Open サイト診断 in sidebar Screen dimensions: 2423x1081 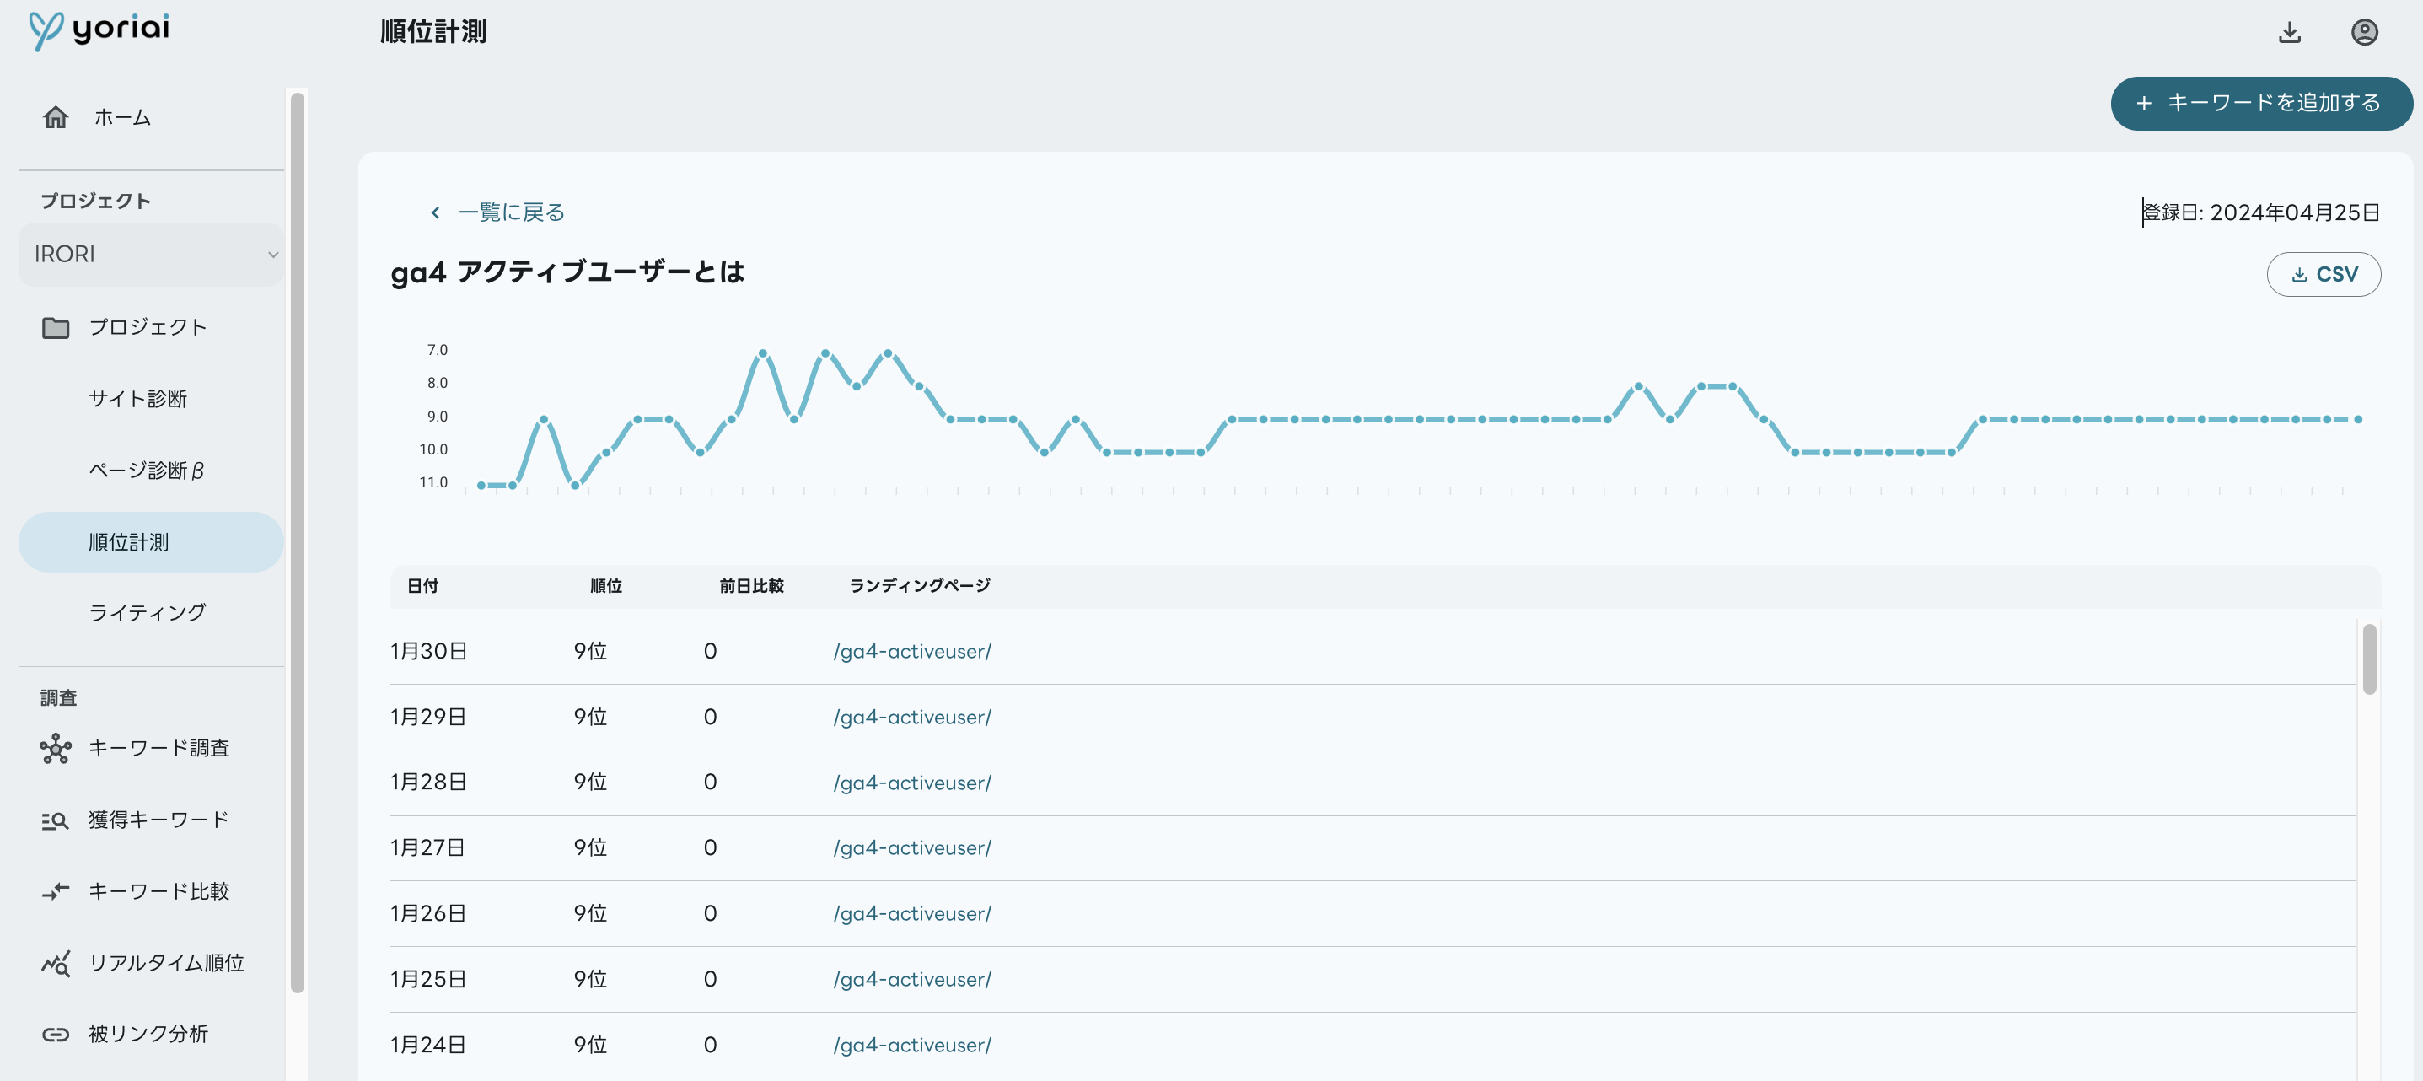point(137,399)
